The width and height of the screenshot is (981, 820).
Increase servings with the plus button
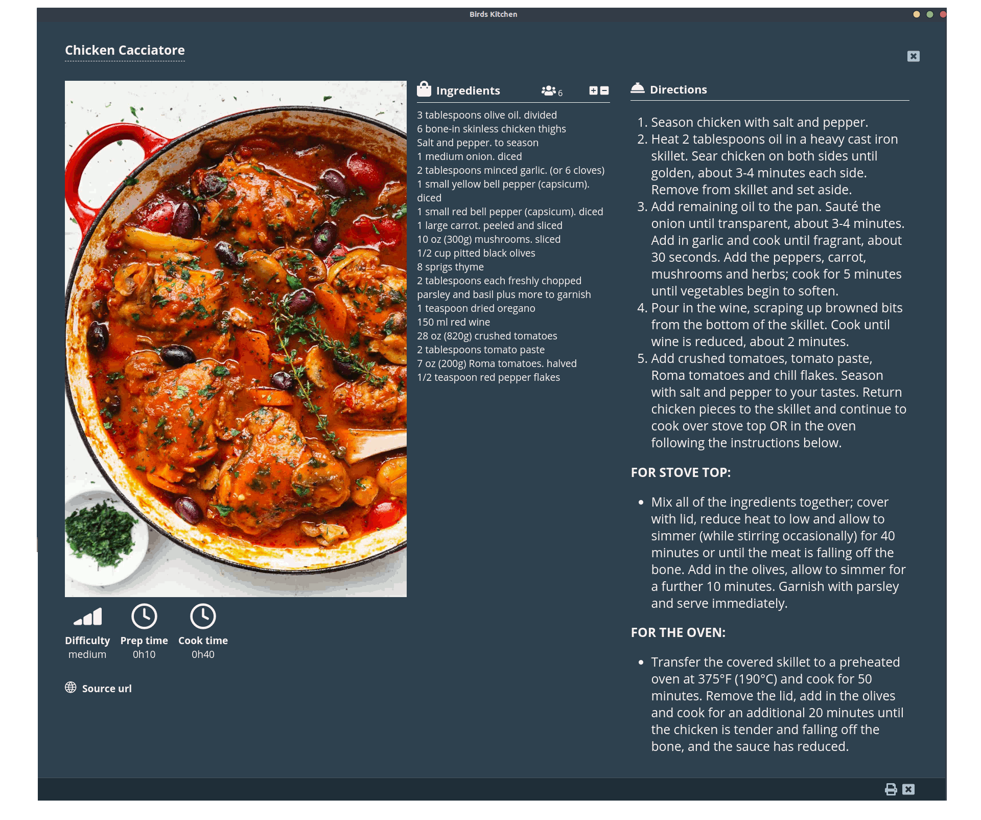tap(593, 90)
